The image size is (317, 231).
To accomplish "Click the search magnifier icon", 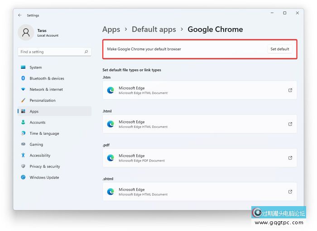I will (x=86, y=52).
